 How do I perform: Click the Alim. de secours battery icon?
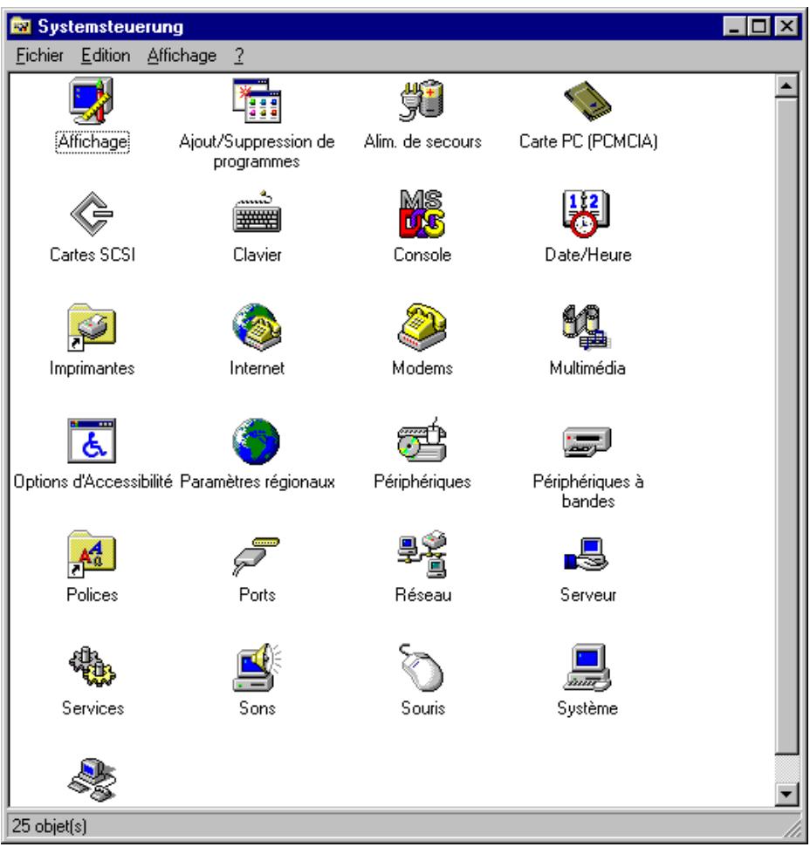[422, 100]
